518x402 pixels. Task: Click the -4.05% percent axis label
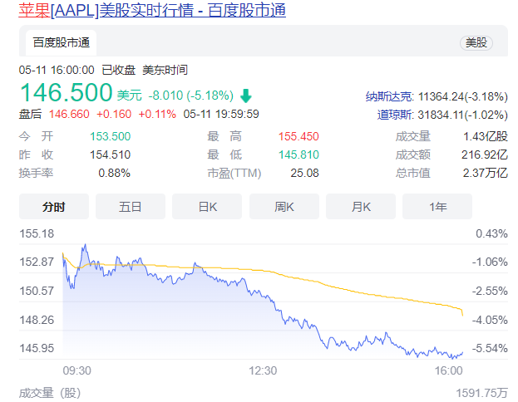(x=490, y=320)
